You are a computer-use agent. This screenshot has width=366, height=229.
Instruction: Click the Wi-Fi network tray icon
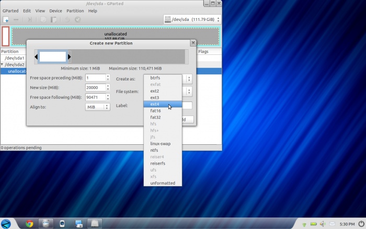[304, 224]
